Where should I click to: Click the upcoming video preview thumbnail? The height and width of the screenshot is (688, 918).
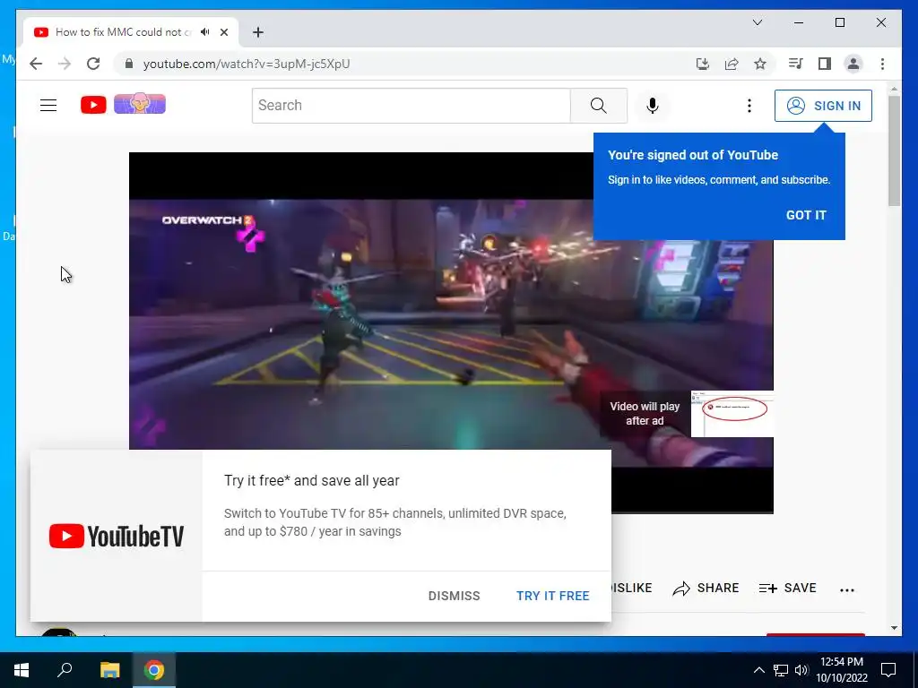[732, 414]
